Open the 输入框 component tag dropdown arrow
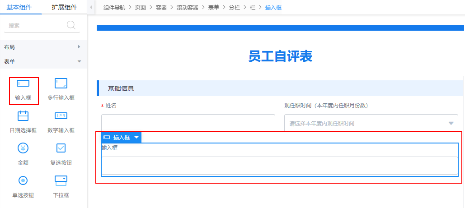The width and height of the screenshot is (465, 208). [136, 138]
